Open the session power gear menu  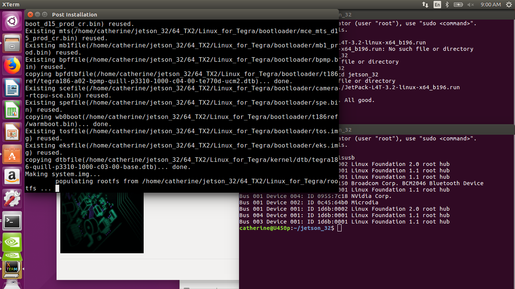508,5
